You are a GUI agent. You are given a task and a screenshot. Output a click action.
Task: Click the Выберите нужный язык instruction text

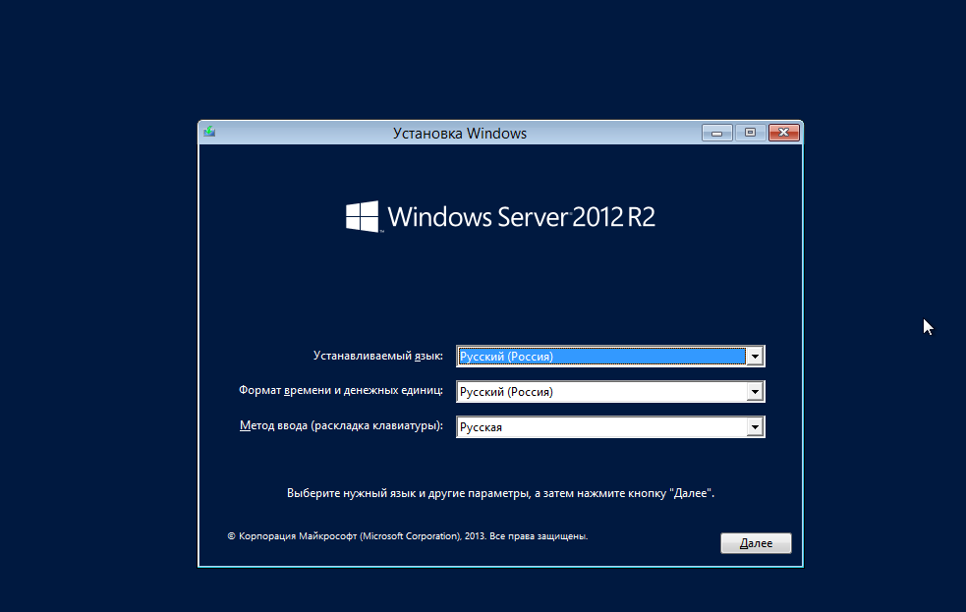click(x=500, y=493)
